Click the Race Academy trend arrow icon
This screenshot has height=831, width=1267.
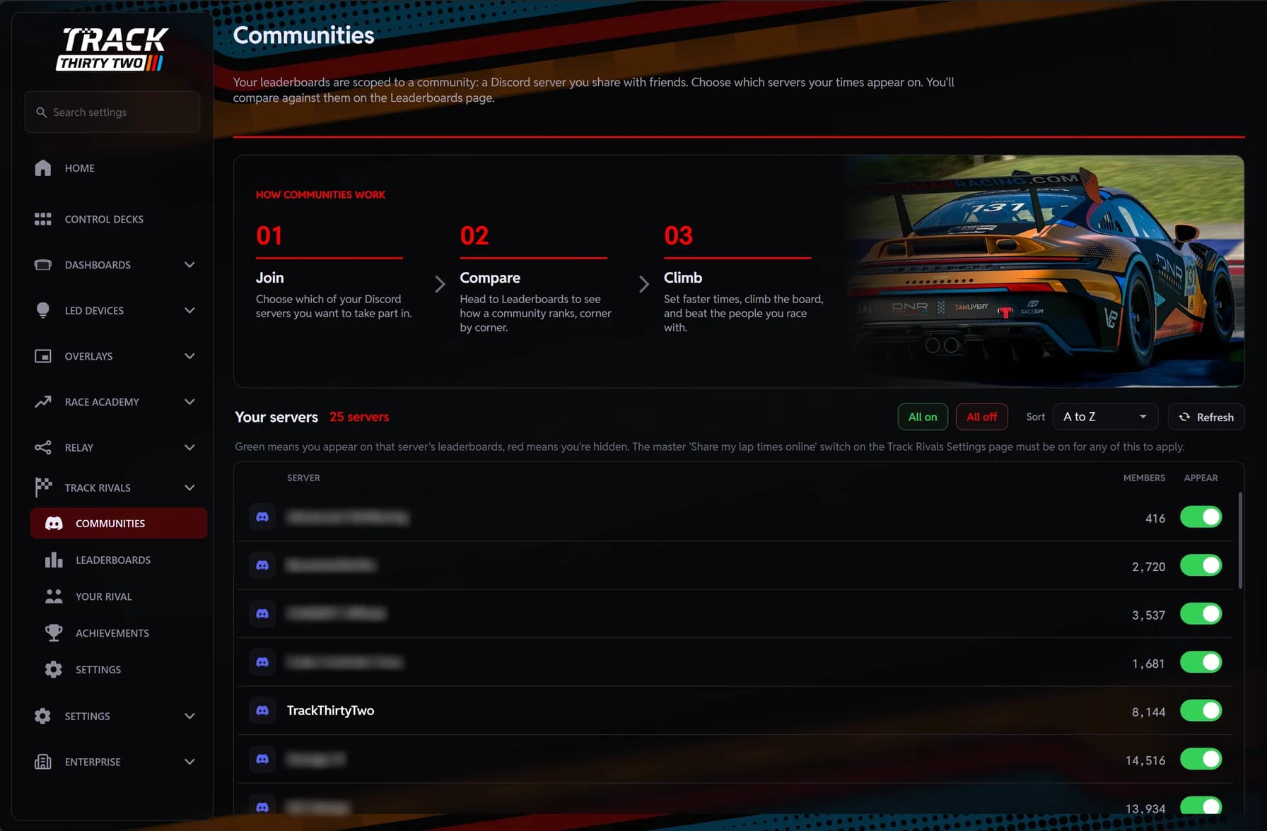pos(43,401)
